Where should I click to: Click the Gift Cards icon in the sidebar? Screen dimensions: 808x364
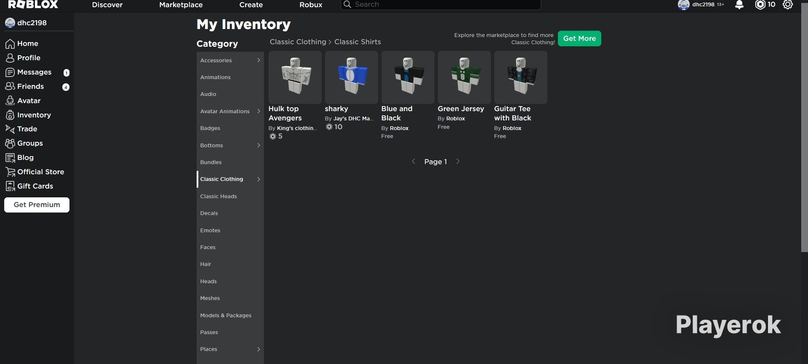10,186
